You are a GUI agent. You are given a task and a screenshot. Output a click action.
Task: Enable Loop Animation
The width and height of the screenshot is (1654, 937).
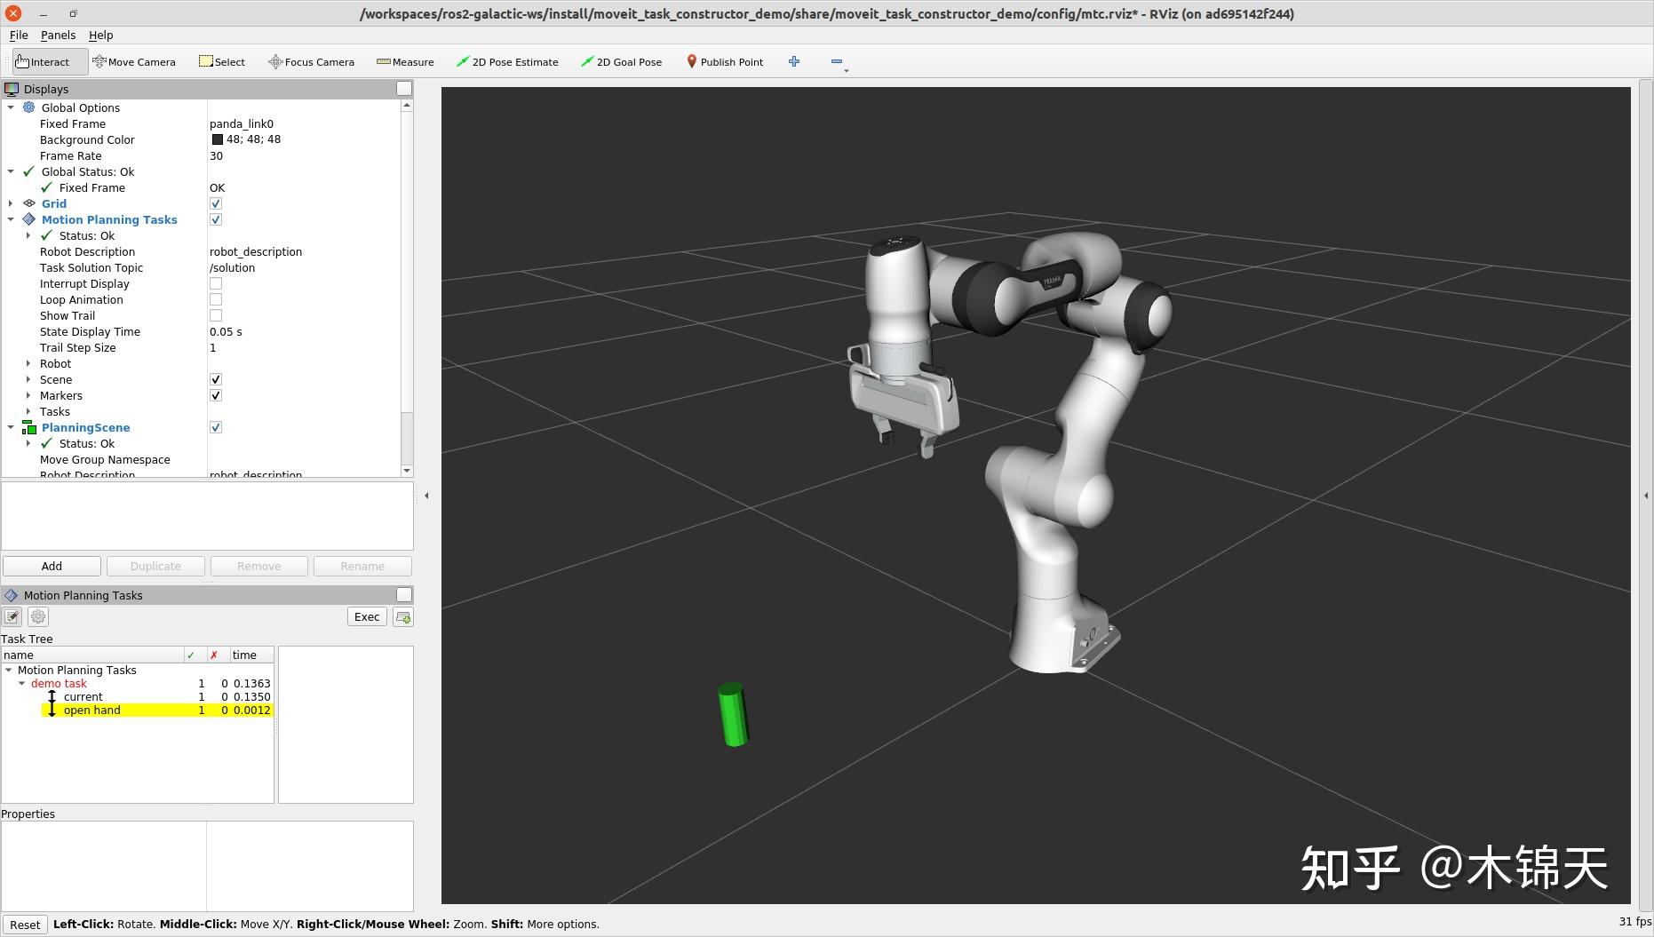[x=216, y=299]
